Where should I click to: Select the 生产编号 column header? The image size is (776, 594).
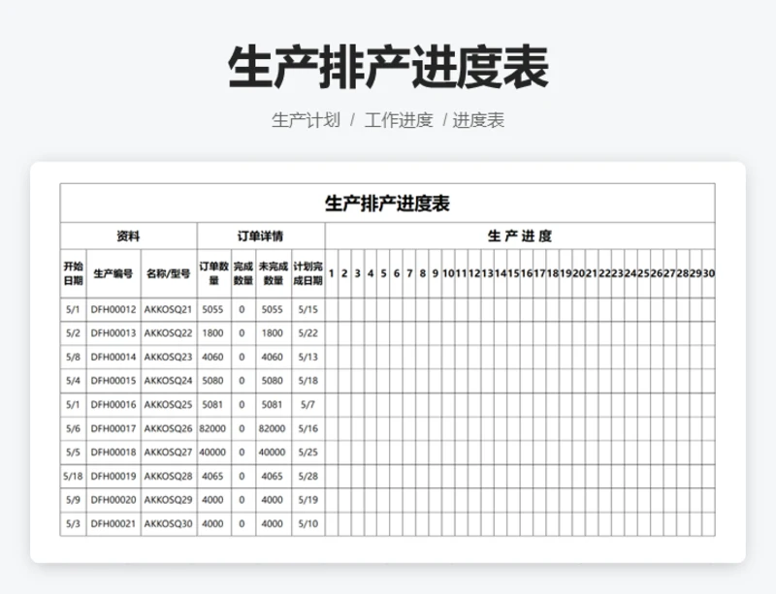pos(113,273)
